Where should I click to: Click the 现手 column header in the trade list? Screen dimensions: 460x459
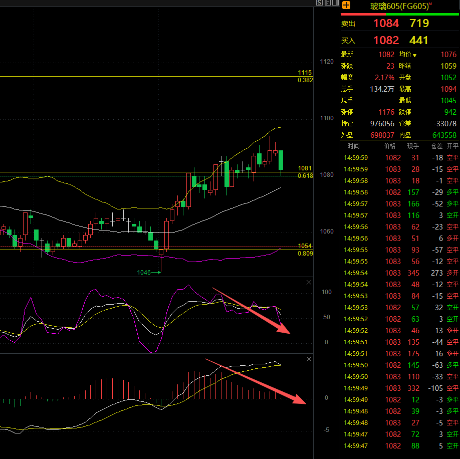(x=413, y=146)
